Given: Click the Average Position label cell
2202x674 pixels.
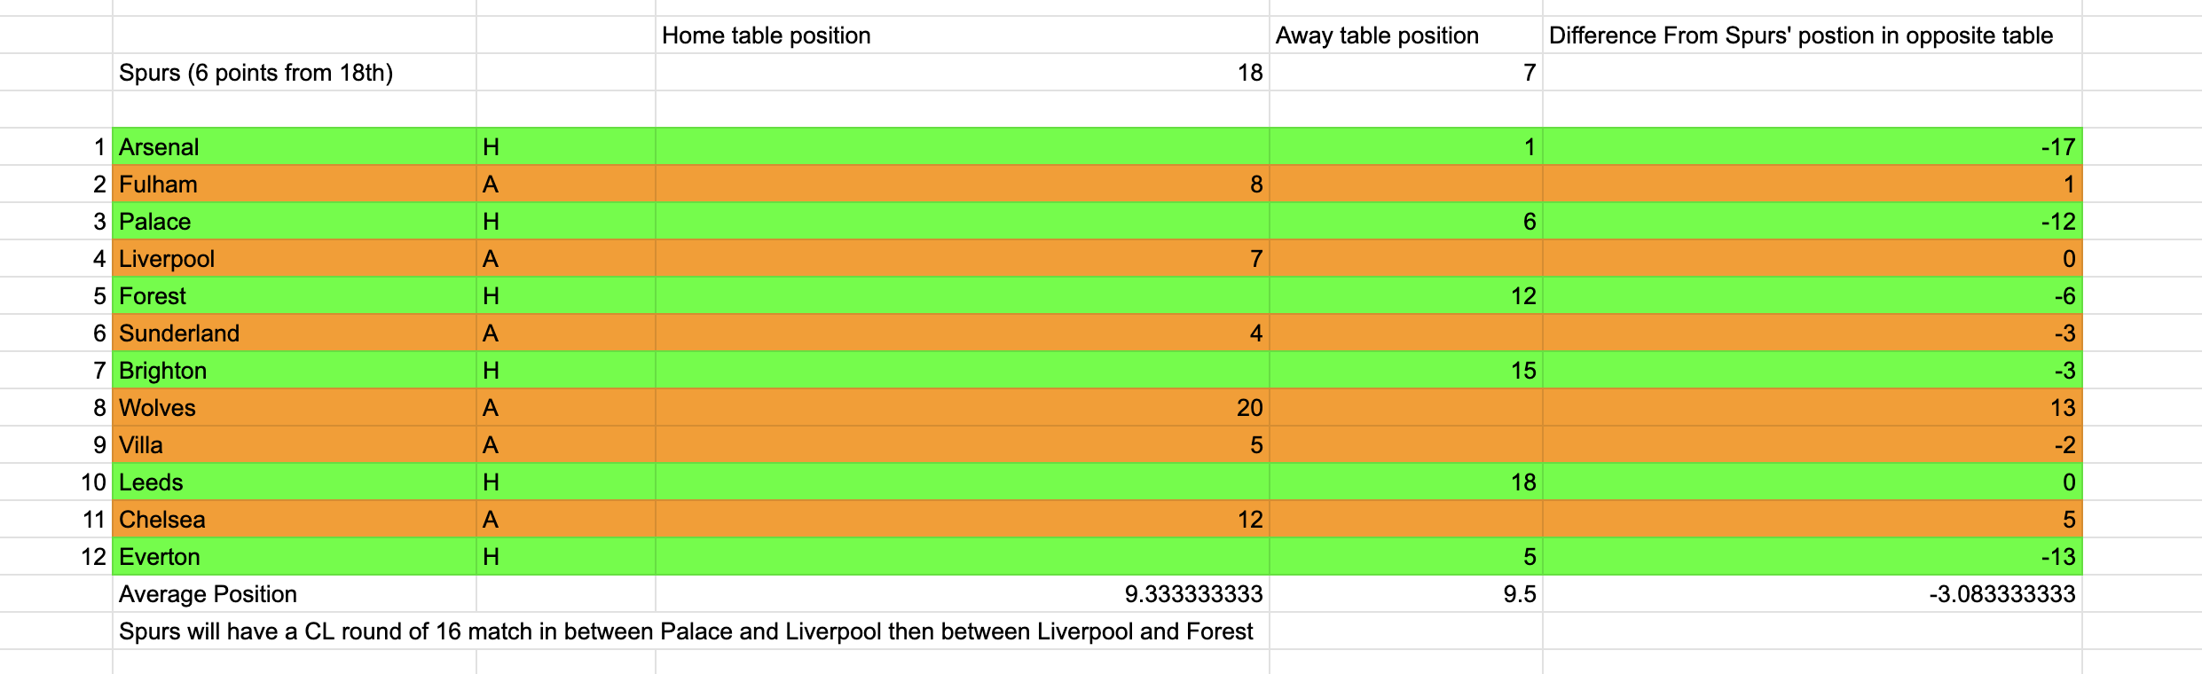Looking at the screenshot, I should tap(295, 593).
